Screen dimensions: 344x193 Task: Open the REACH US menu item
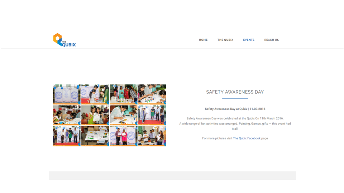point(271,40)
